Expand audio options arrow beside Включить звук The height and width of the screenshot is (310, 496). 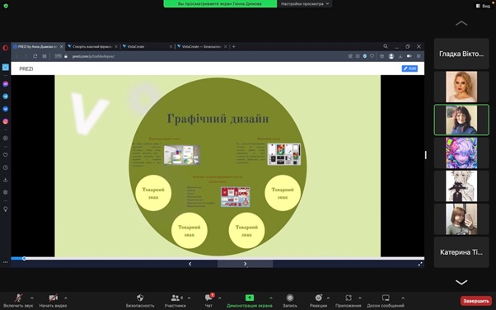[x=31, y=298]
